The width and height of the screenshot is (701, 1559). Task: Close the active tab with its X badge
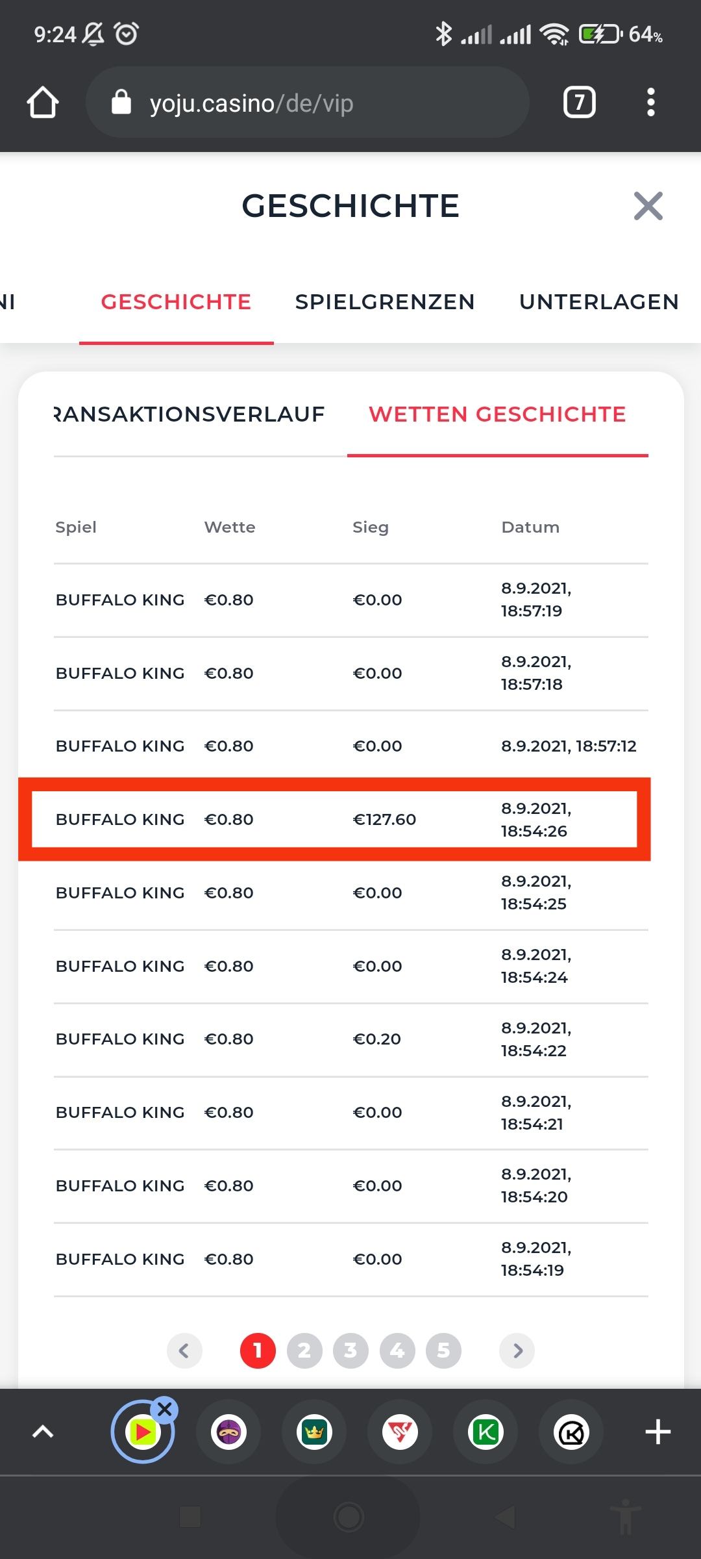coord(165,1410)
